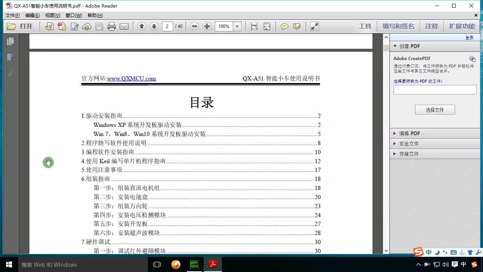Click the document scroll up arrow
Screen dimensions: 483x272
pyautogui.click(x=386, y=37)
